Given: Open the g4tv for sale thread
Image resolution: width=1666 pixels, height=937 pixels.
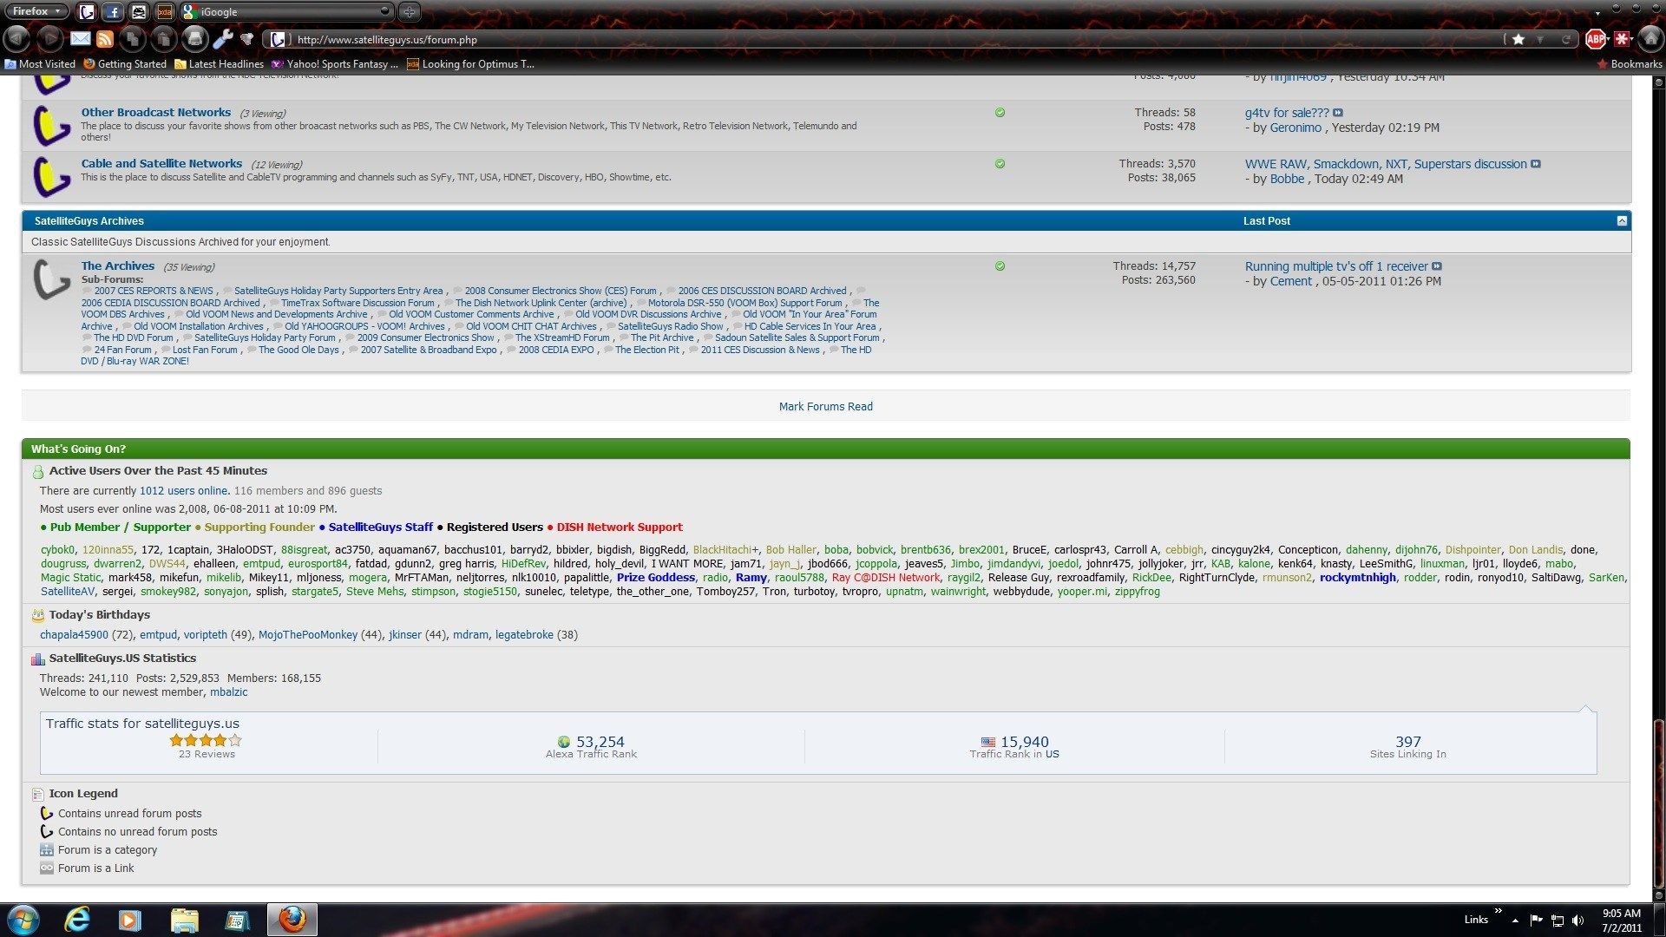Looking at the screenshot, I should [x=1287, y=113].
